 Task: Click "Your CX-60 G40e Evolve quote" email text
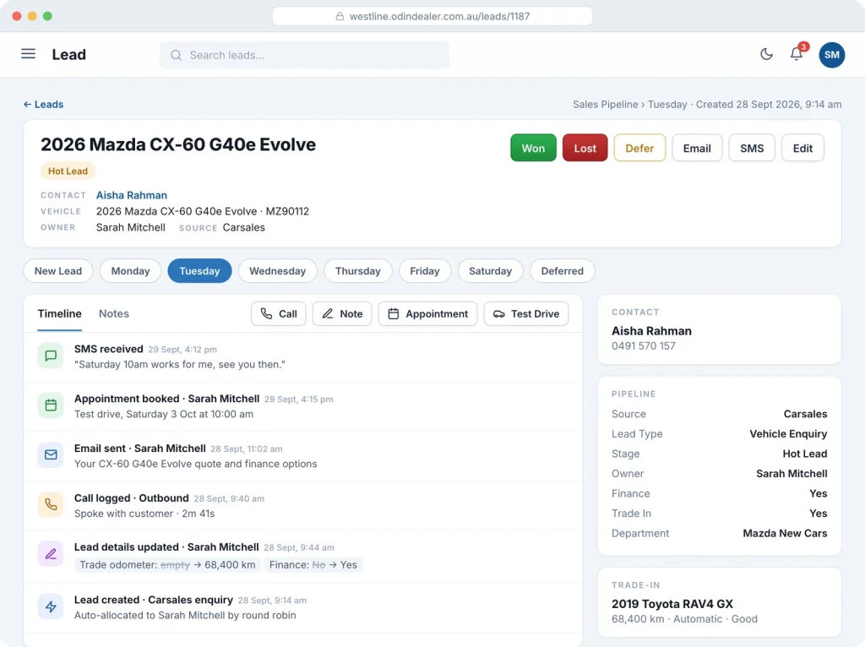[x=196, y=464]
